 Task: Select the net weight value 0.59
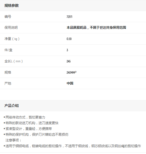tap(69, 39)
